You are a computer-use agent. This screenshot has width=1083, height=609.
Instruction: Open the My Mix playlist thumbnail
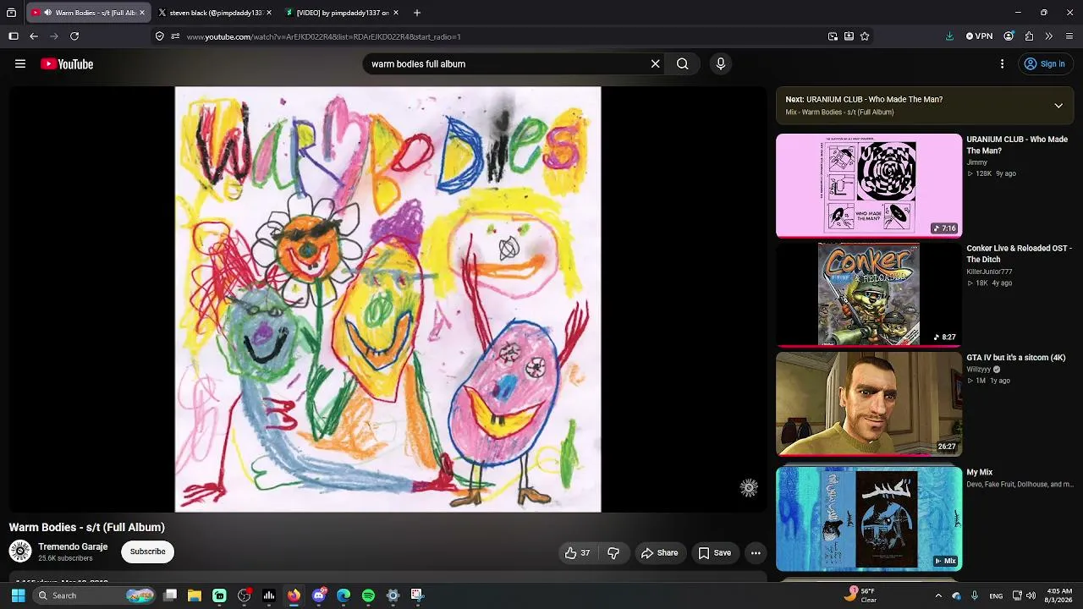[869, 518]
